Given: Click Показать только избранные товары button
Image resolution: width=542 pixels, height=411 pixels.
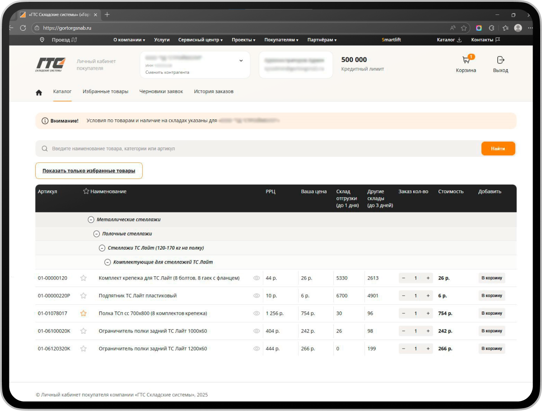Looking at the screenshot, I should pyautogui.click(x=89, y=171).
